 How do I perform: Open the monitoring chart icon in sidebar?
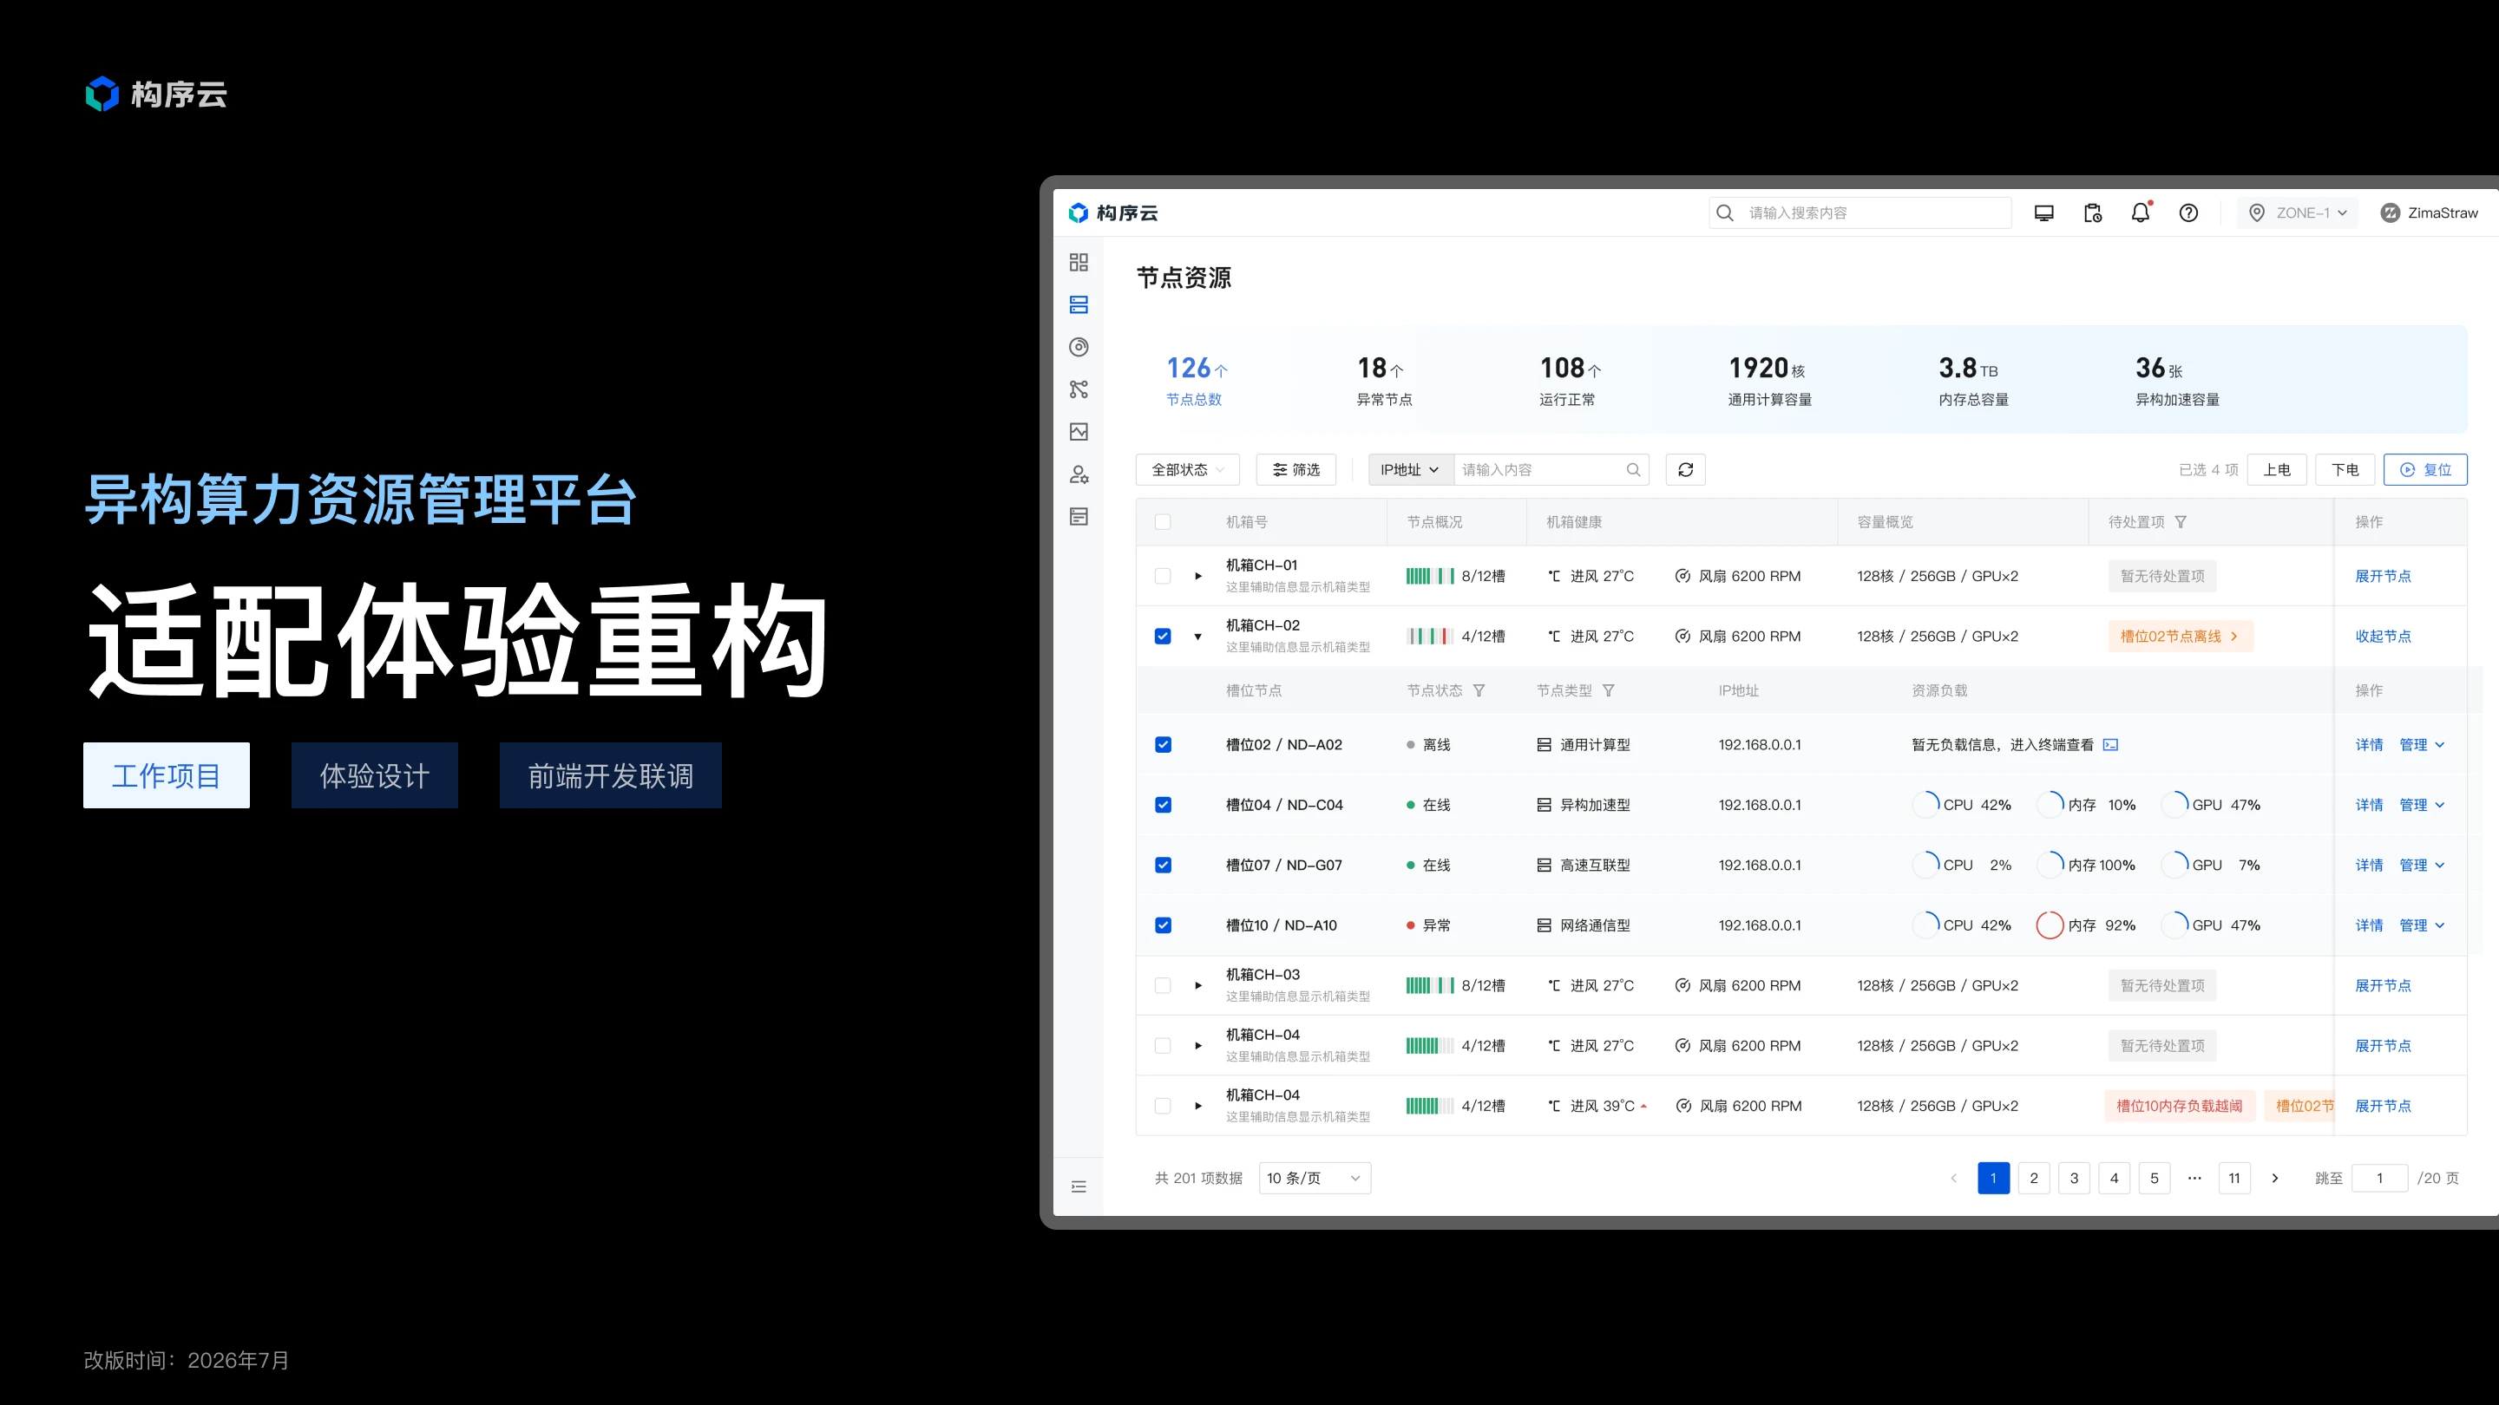pos(1079,432)
